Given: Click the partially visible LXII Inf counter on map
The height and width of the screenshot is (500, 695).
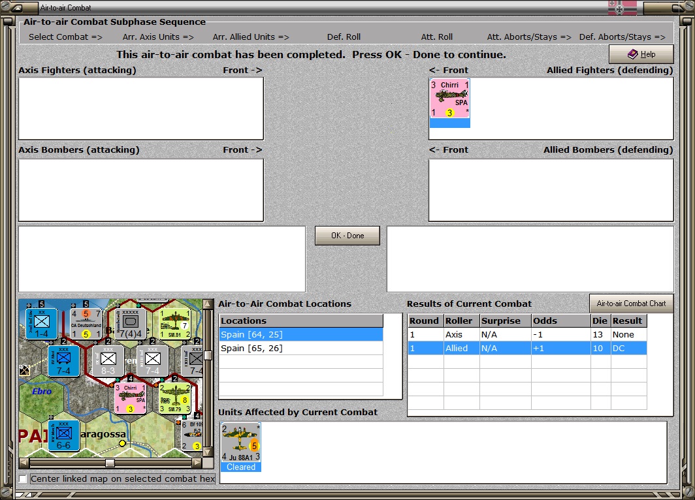Looking at the screenshot, I should pyautogui.click(x=192, y=361).
